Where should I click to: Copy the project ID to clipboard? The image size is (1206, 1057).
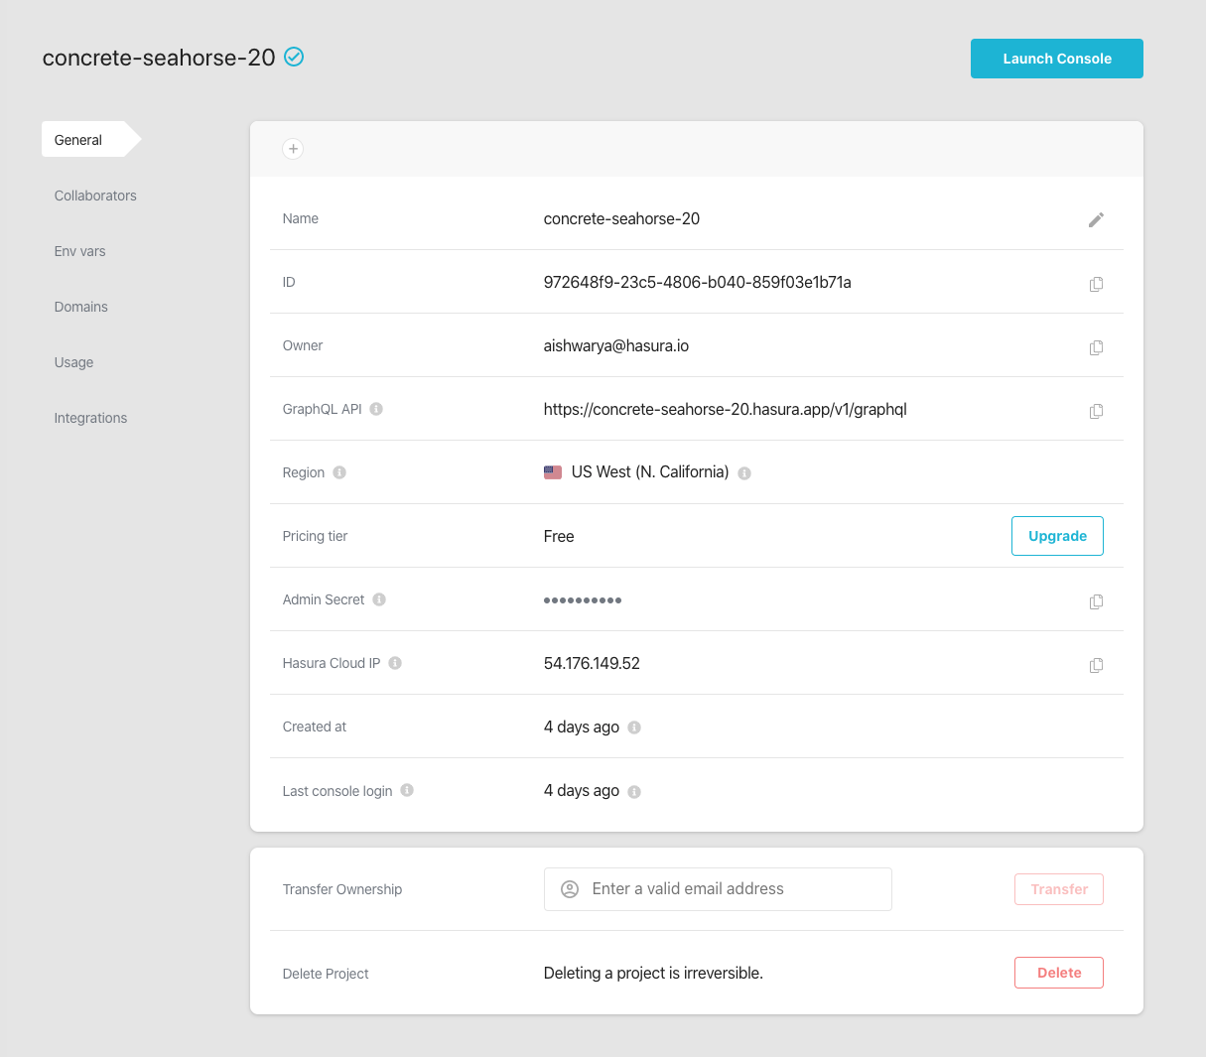[x=1096, y=284]
